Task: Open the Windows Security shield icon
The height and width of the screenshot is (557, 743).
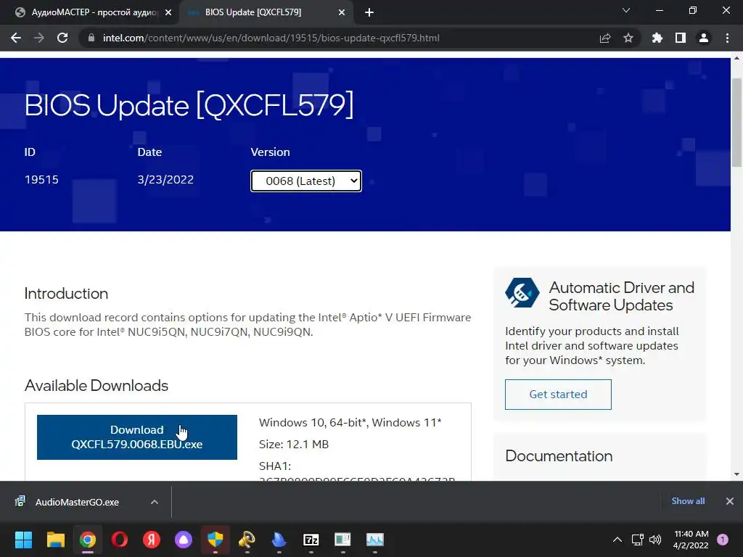Action: click(x=215, y=540)
